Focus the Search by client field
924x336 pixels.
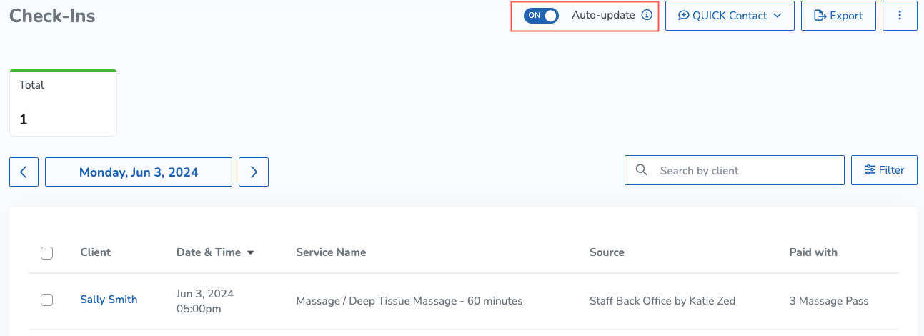[x=735, y=170]
